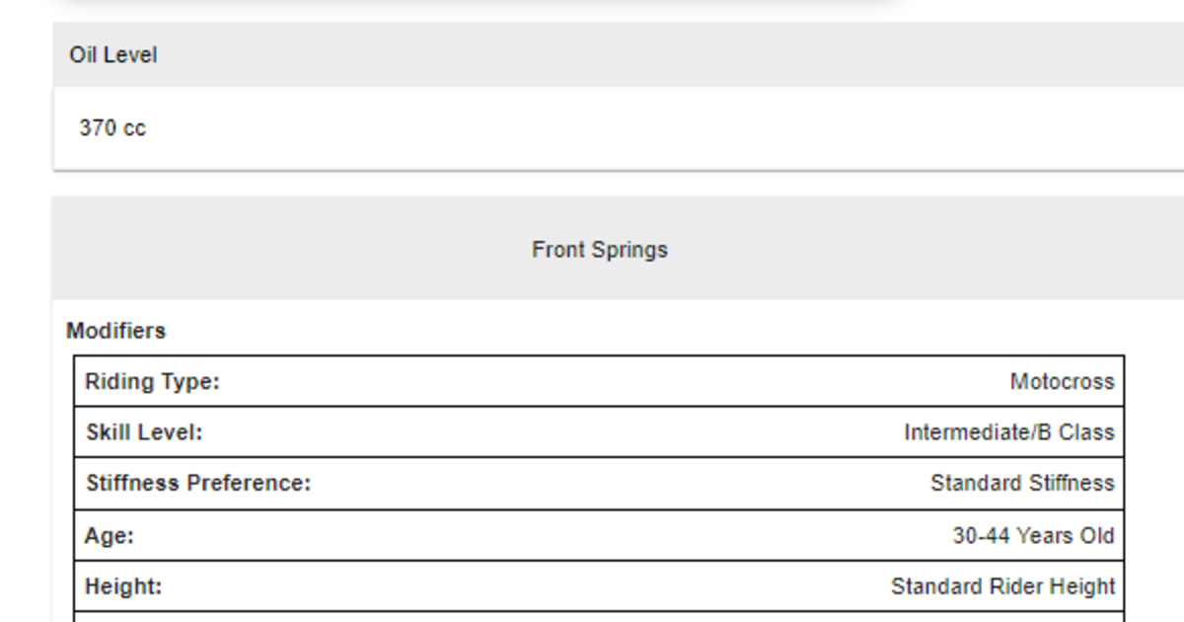
Task: Click the Skill Level label
Action: pyautogui.click(x=144, y=432)
